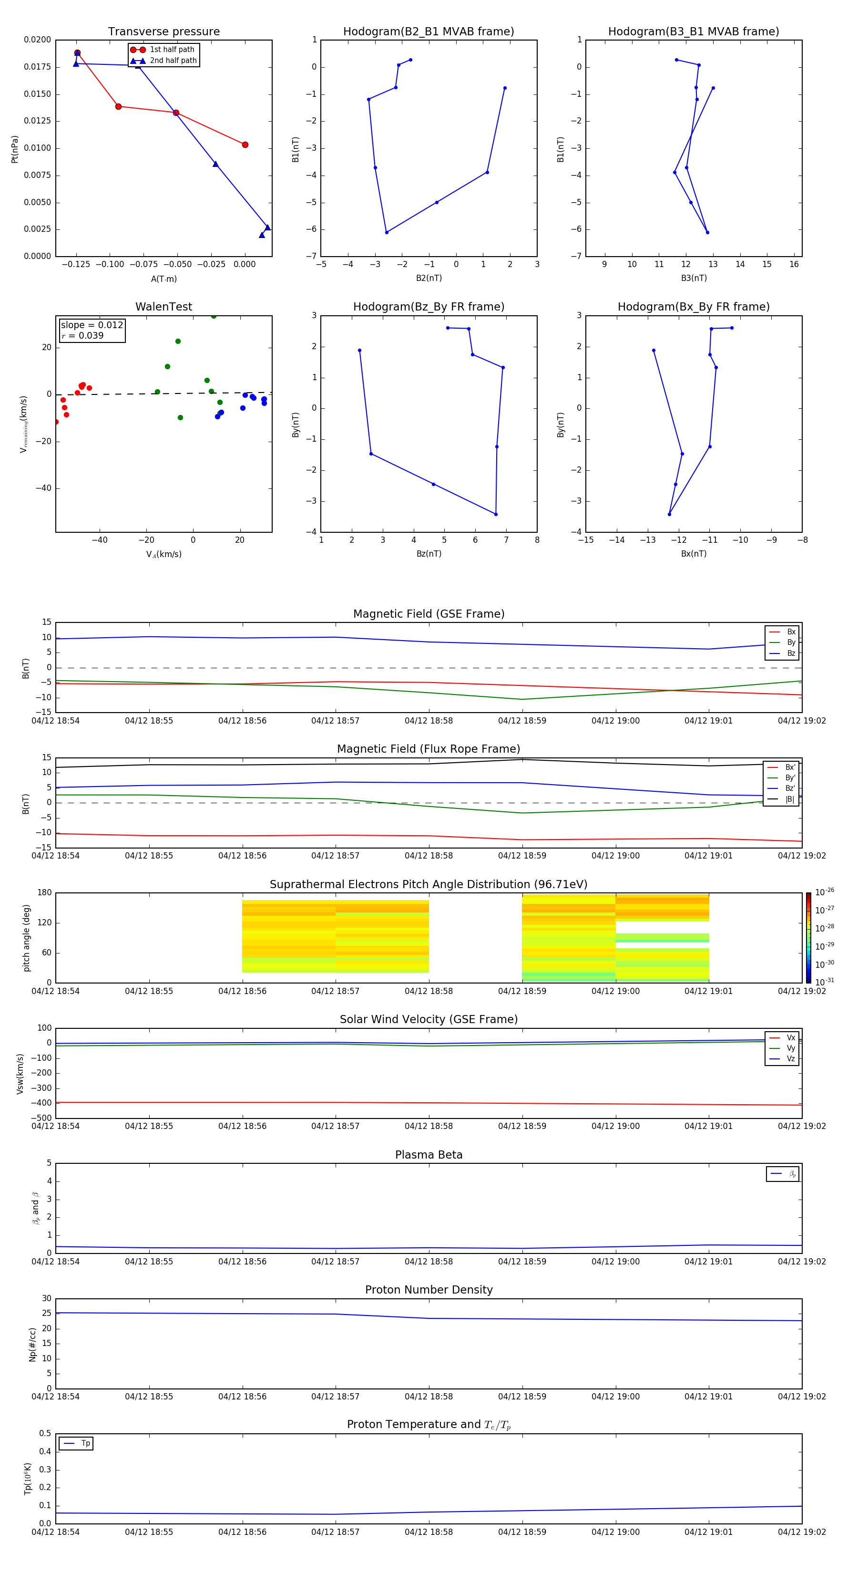Click the '2nd half path' legend entry
This screenshot has height=1574, width=858.
click(x=163, y=61)
